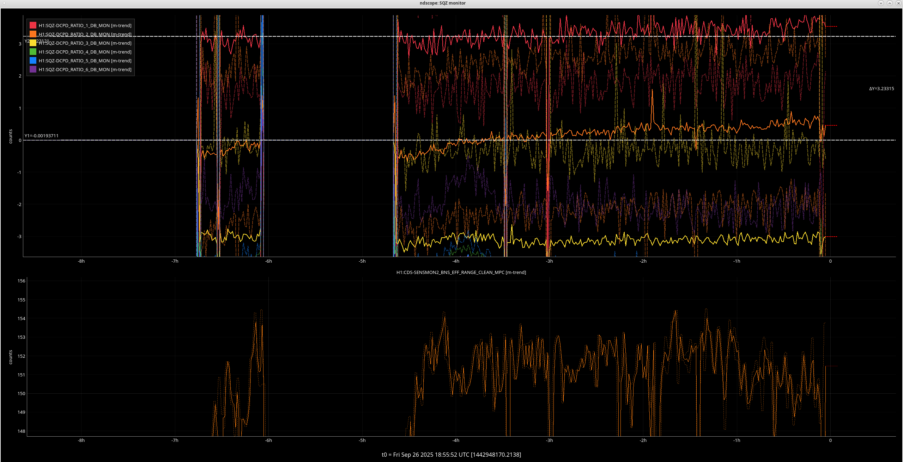Click the bottom plot's counts axis label
The image size is (903, 462).
point(11,357)
